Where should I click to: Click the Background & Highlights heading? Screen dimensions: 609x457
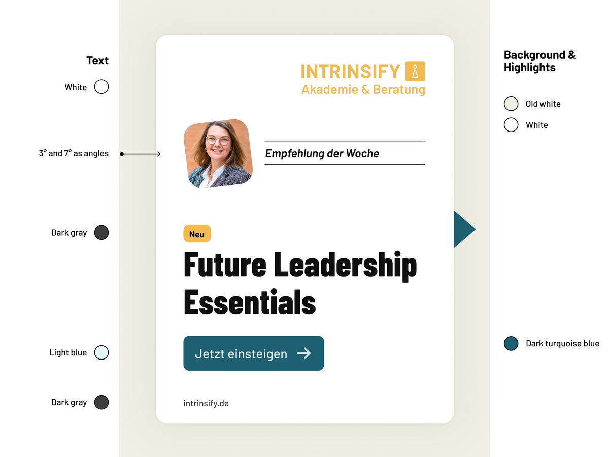click(x=539, y=61)
